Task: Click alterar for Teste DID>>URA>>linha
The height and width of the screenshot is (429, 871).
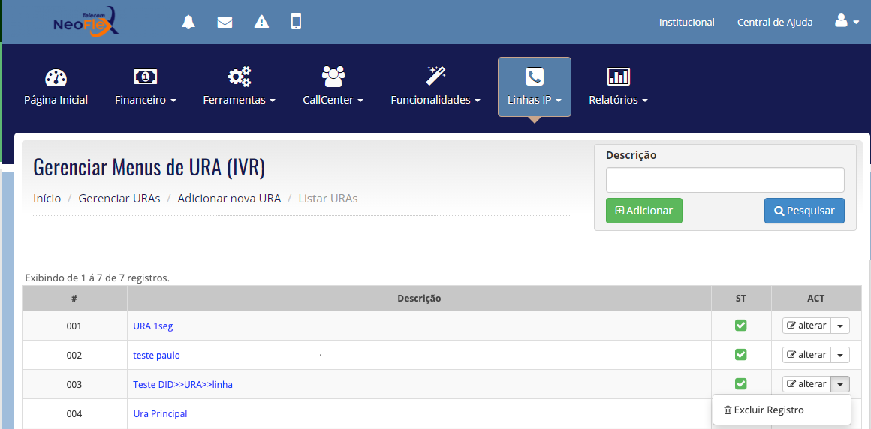Action: (x=806, y=384)
